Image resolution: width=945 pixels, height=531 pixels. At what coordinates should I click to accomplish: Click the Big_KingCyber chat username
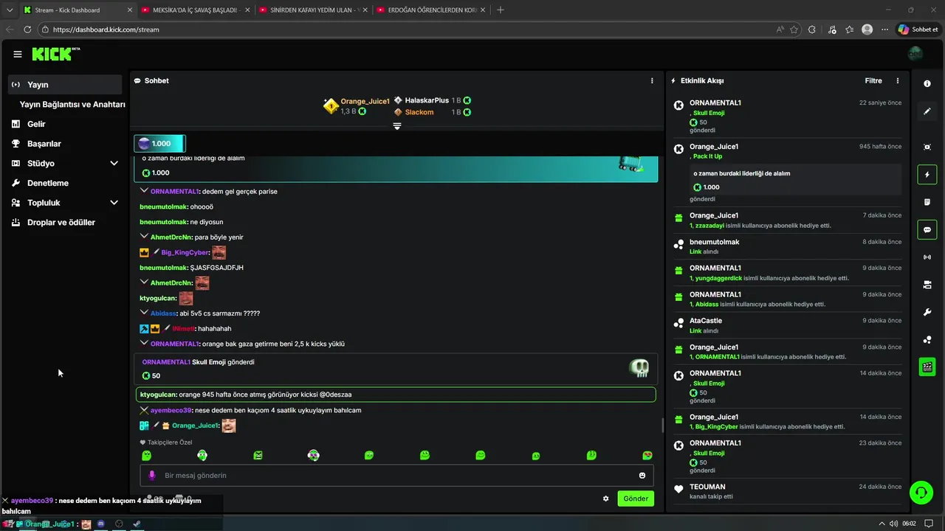[185, 252]
